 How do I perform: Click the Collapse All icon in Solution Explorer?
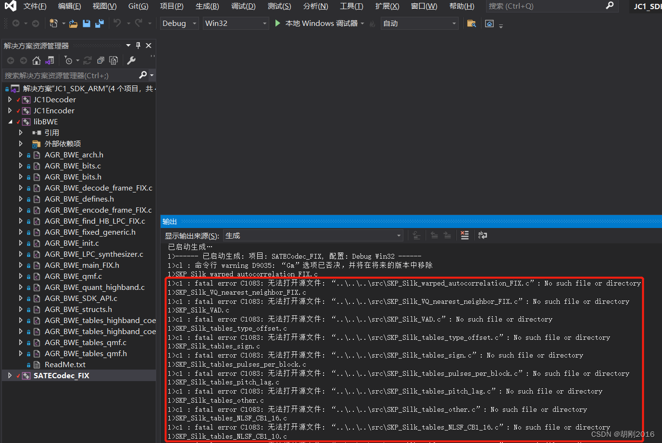click(x=100, y=60)
